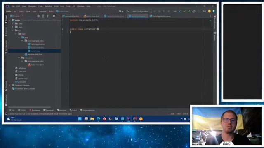Select module-info.java in project tree
This screenshot has height=148, width=264.
33,54
